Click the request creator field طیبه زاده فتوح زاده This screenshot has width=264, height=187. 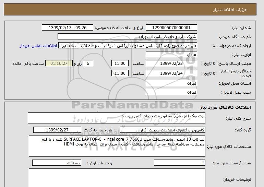click(128, 46)
